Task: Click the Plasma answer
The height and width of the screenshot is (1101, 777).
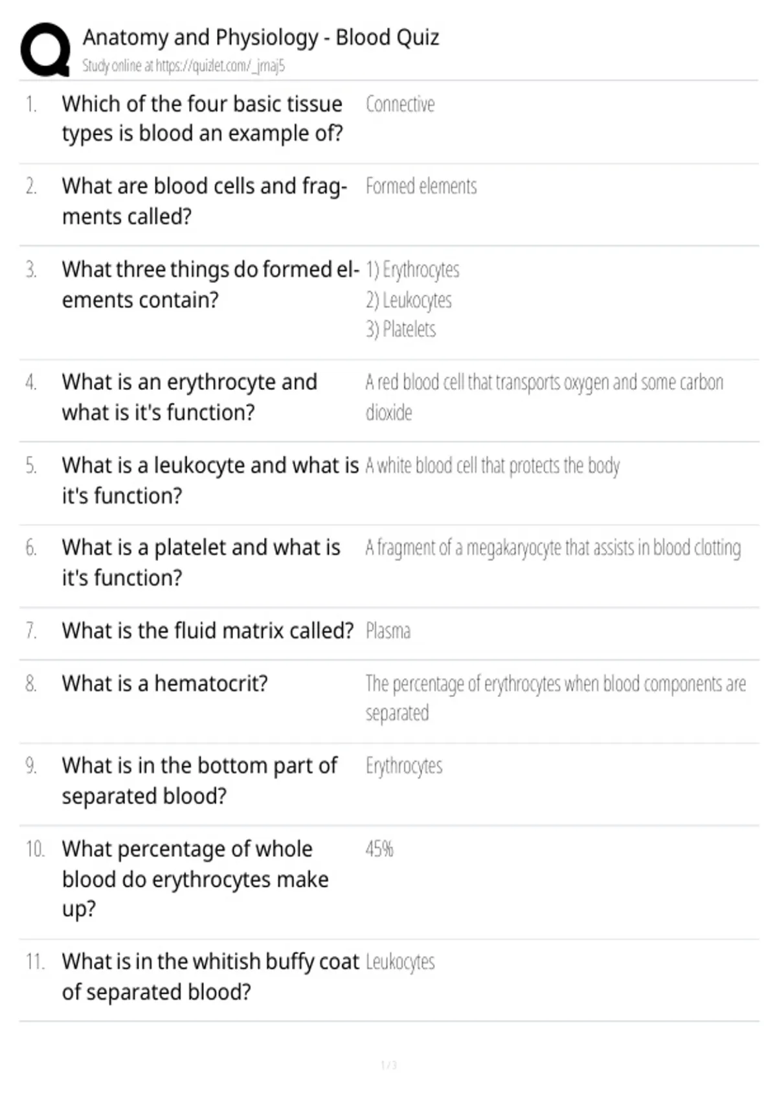Action: pyautogui.click(x=388, y=631)
